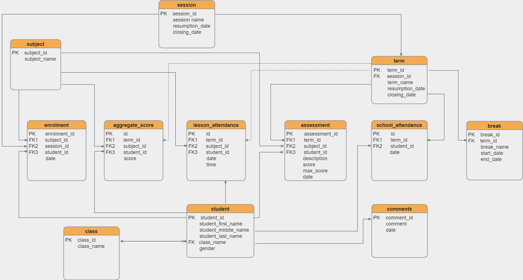The height and width of the screenshot is (280, 523).
Task: Click the class_id field
Action: point(86,240)
